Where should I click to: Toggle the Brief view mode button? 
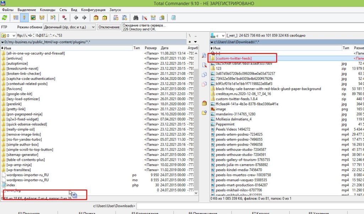tap(16, 17)
